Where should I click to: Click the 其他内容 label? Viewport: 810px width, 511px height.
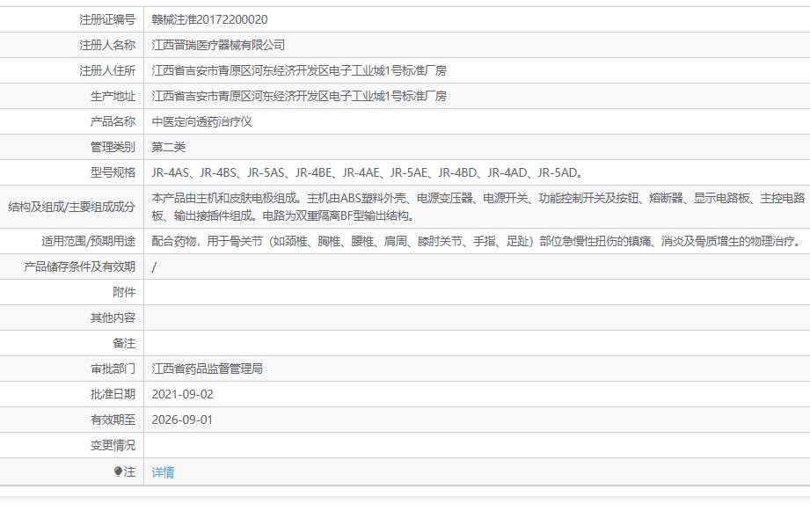click(113, 318)
